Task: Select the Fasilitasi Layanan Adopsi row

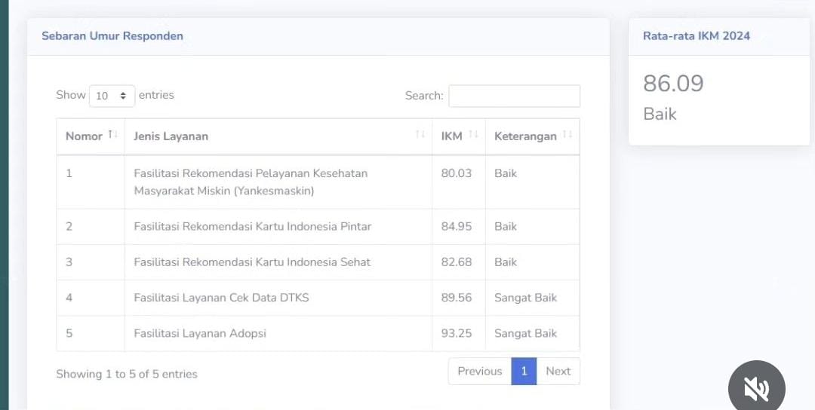Action: click(x=318, y=333)
